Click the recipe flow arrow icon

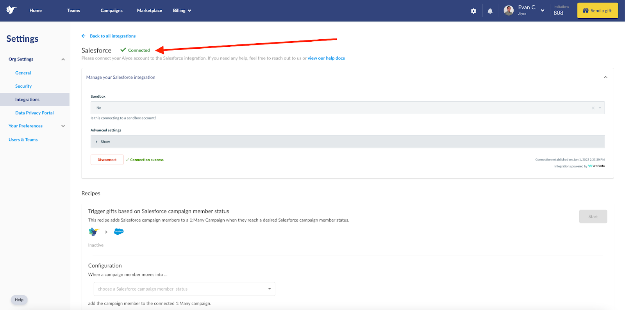106,232
